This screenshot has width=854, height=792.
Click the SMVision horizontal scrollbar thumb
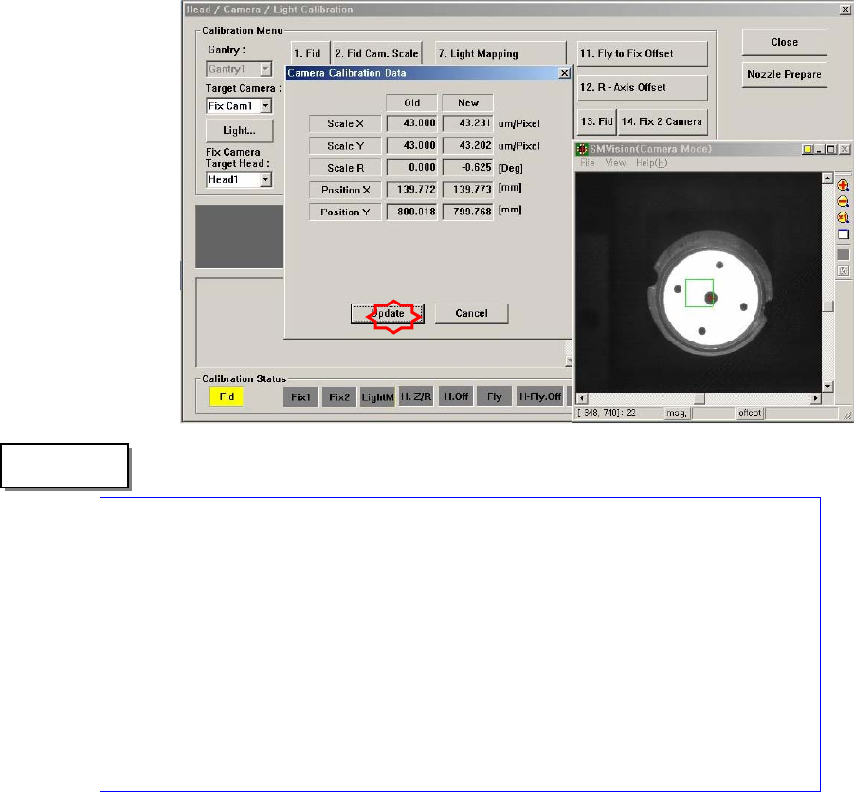pyautogui.click(x=700, y=398)
